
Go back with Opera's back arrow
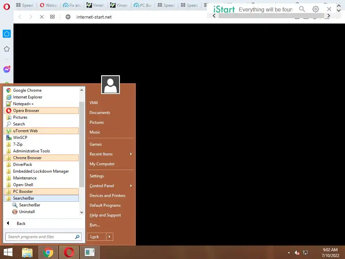pos(20,17)
